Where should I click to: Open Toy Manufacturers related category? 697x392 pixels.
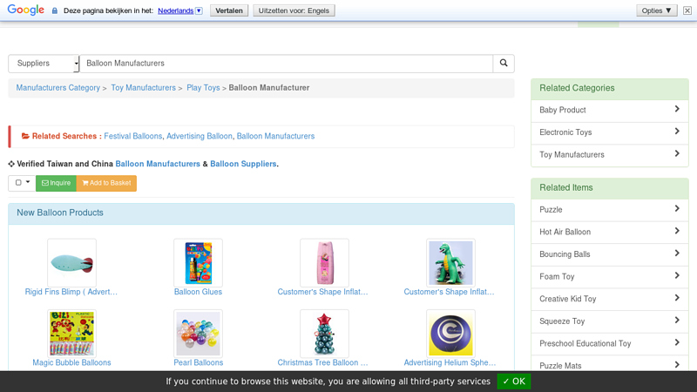tap(609, 155)
